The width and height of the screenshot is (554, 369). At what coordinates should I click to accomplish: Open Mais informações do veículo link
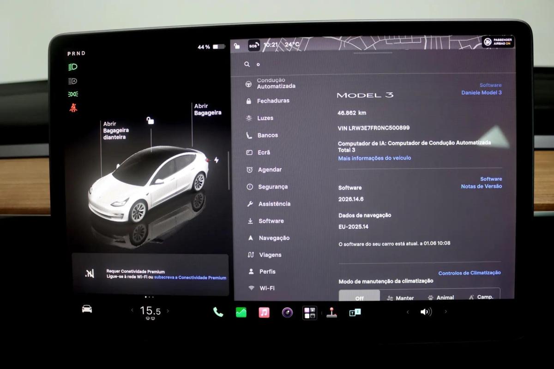pyautogui.click(x=374, y=158)
